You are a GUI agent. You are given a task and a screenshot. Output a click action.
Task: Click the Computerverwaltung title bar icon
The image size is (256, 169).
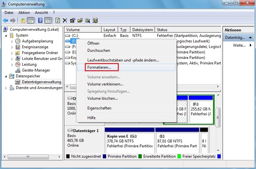click(x=4, y=4)
